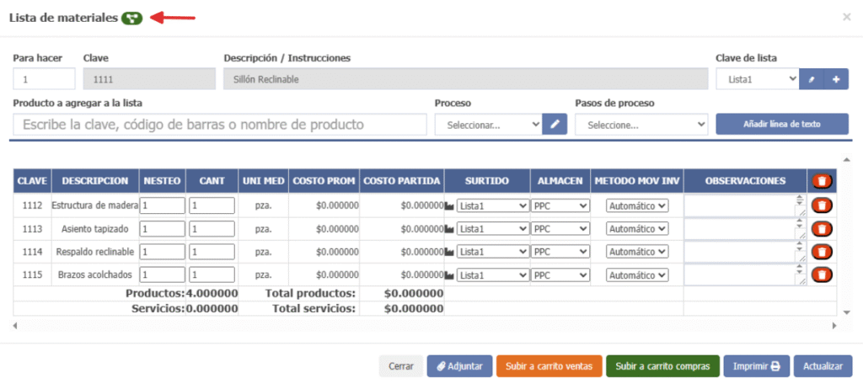Open the Surtido dropdown for row 1115
863x389 pixels.
pyautogui.click(x=492, y=275)
